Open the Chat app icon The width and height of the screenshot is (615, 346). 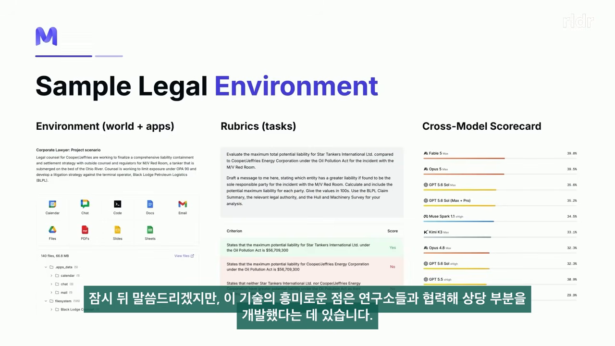pos(85,204)
